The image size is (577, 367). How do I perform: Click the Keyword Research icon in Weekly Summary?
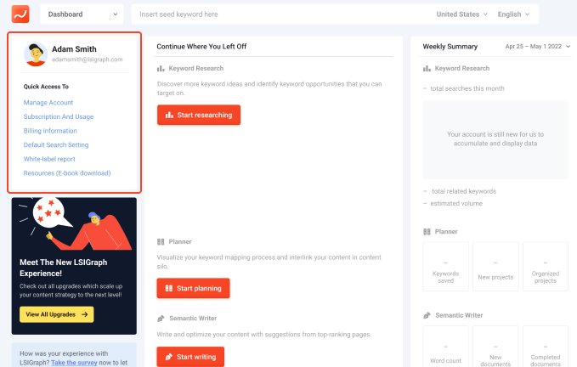click(427, 69)
